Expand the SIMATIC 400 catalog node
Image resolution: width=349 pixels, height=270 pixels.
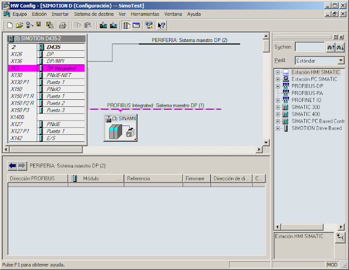pos(278,115)
